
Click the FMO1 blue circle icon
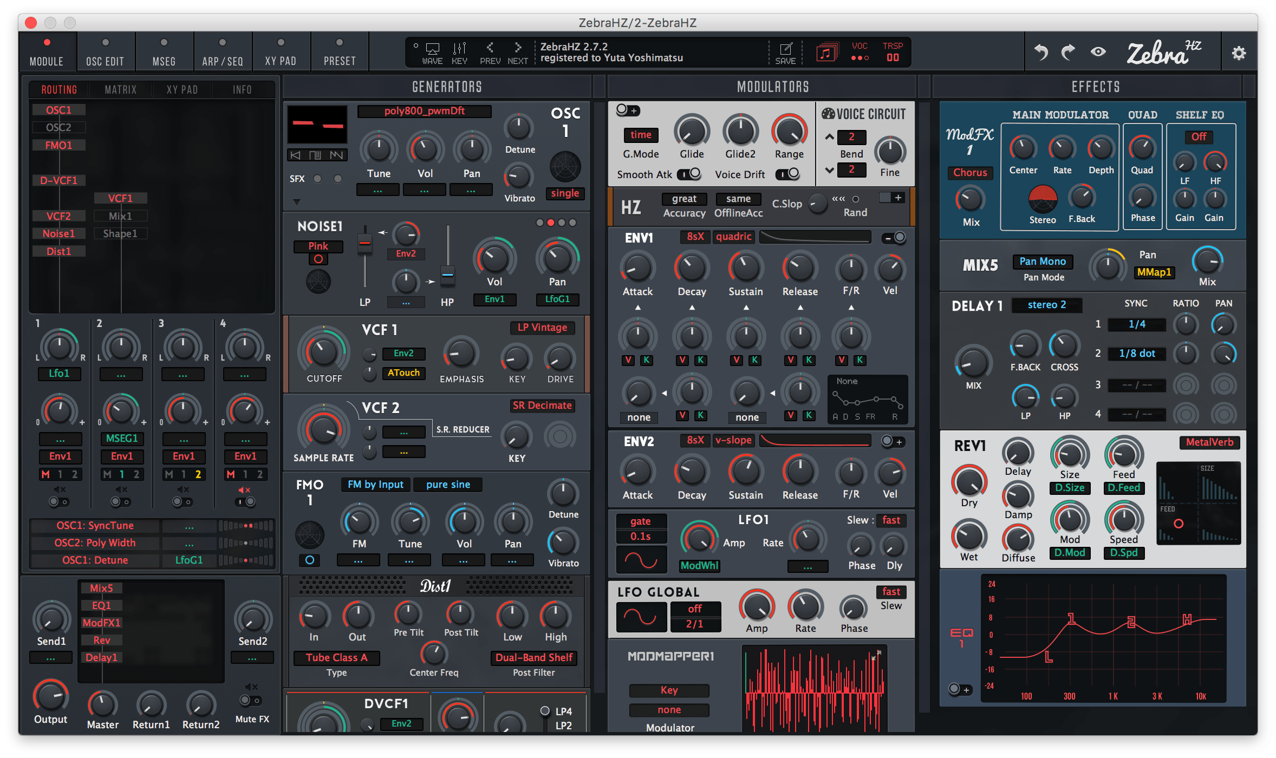point(309,560)
